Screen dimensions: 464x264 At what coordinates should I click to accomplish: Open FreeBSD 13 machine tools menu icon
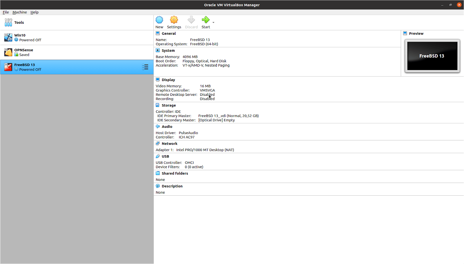tap(145, 67)
